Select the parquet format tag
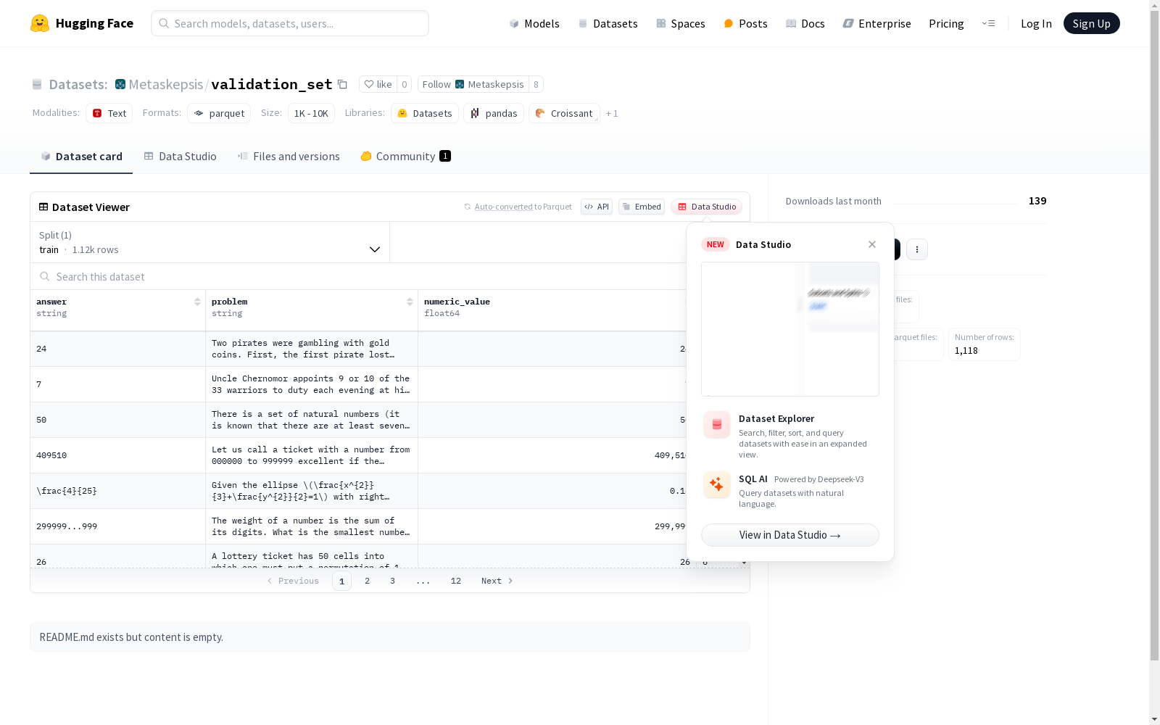This screenshot has width=1160, height=725. 219,113
